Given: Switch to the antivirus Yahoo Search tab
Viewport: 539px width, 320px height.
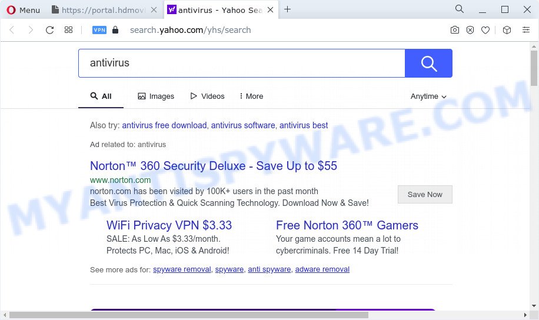Looking at the screenshot, I should 220,10.
